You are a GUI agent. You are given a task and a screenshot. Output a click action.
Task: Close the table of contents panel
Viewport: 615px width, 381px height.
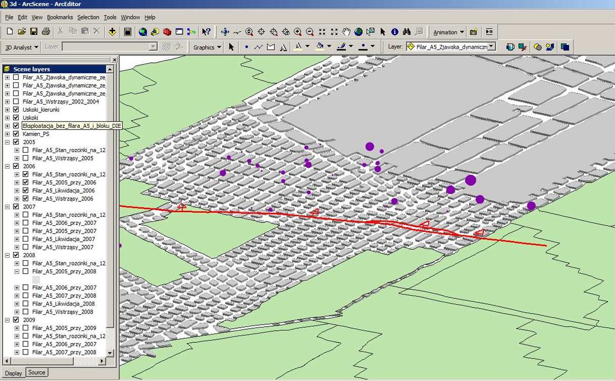(114, 59)
